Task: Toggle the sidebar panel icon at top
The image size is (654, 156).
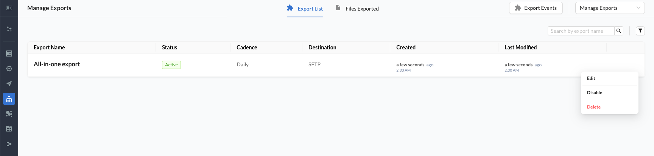Action: 9,8
